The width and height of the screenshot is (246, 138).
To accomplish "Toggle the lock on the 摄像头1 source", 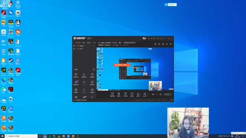I will point(76,46).
